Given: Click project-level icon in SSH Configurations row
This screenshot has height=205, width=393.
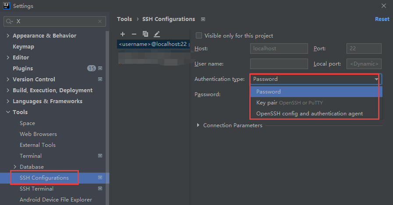Looking at the screenshot, I should click(x=100, y=177).
